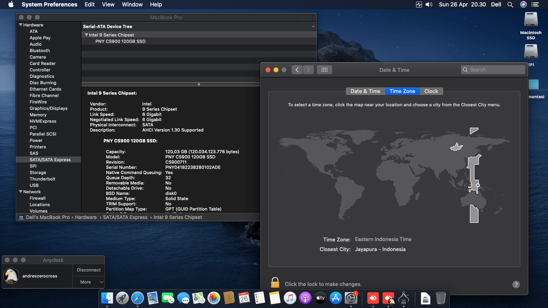Screen dimensions: 548x308
Task: Collapse the Serial-ATA Device Tree header chevron
Action: pyautogui.click(x=313, y=26)
